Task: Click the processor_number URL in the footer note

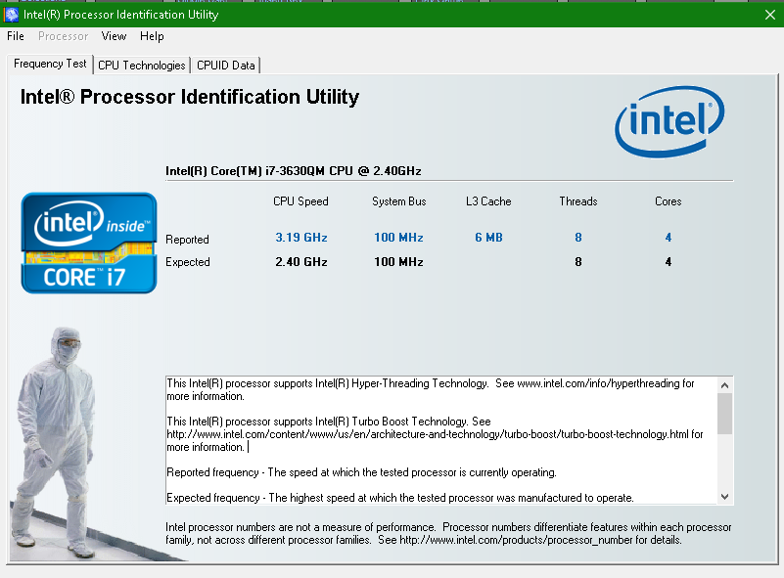Action: coord(516,540)
